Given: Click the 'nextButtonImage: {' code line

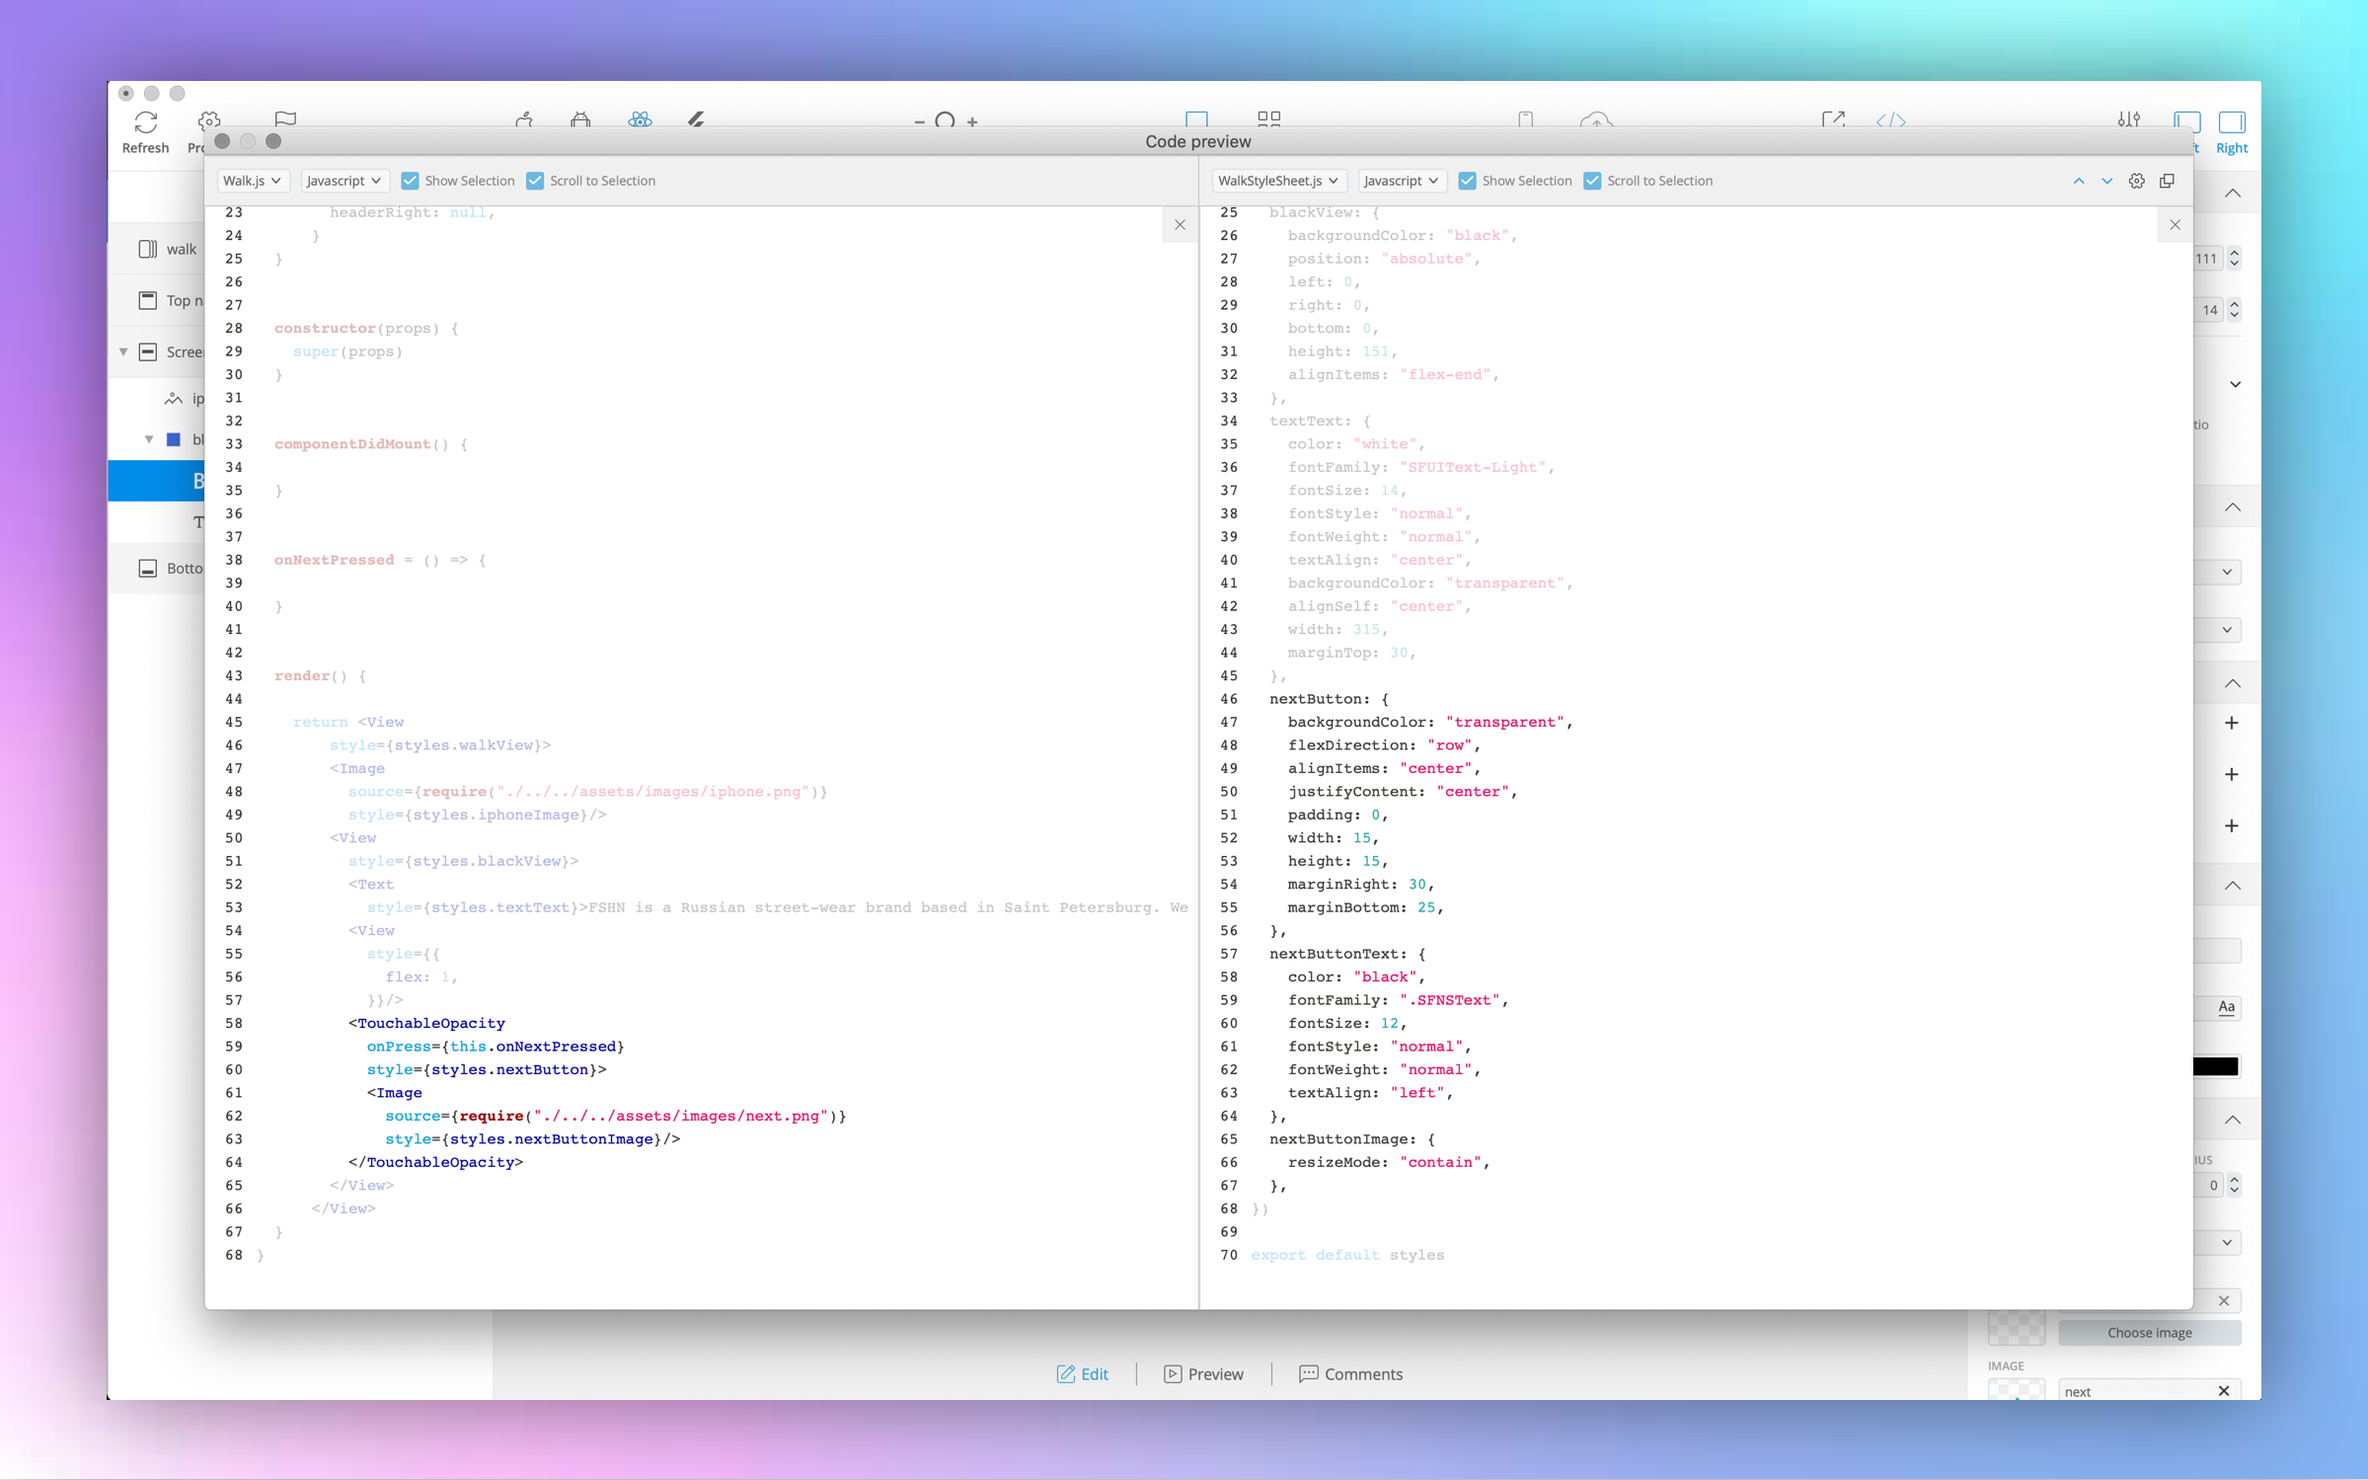Looking at the screenshot, I should [1351, 1138].
